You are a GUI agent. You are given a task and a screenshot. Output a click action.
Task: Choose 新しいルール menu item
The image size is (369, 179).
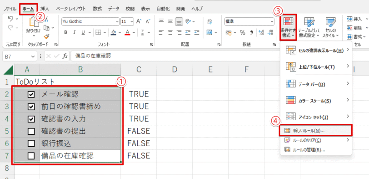point(315,130)
